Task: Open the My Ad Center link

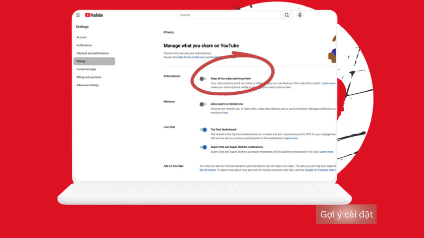Action: 207,170
